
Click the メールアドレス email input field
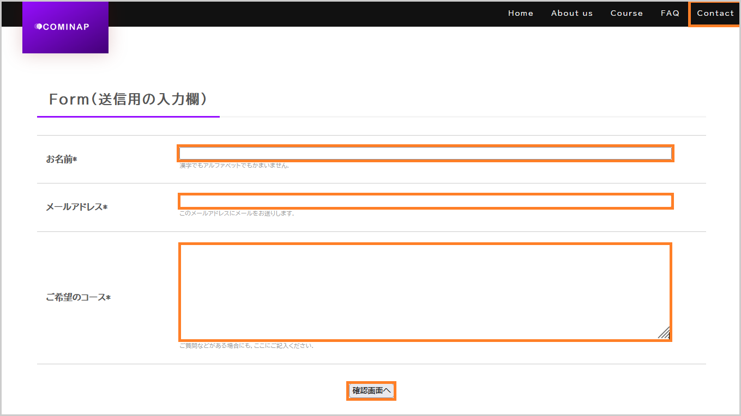pos(425,201)
